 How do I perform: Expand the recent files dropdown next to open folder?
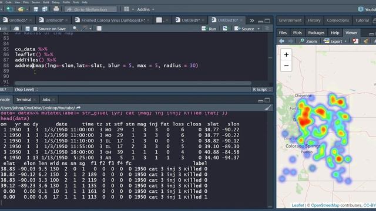tap(27, 9)
